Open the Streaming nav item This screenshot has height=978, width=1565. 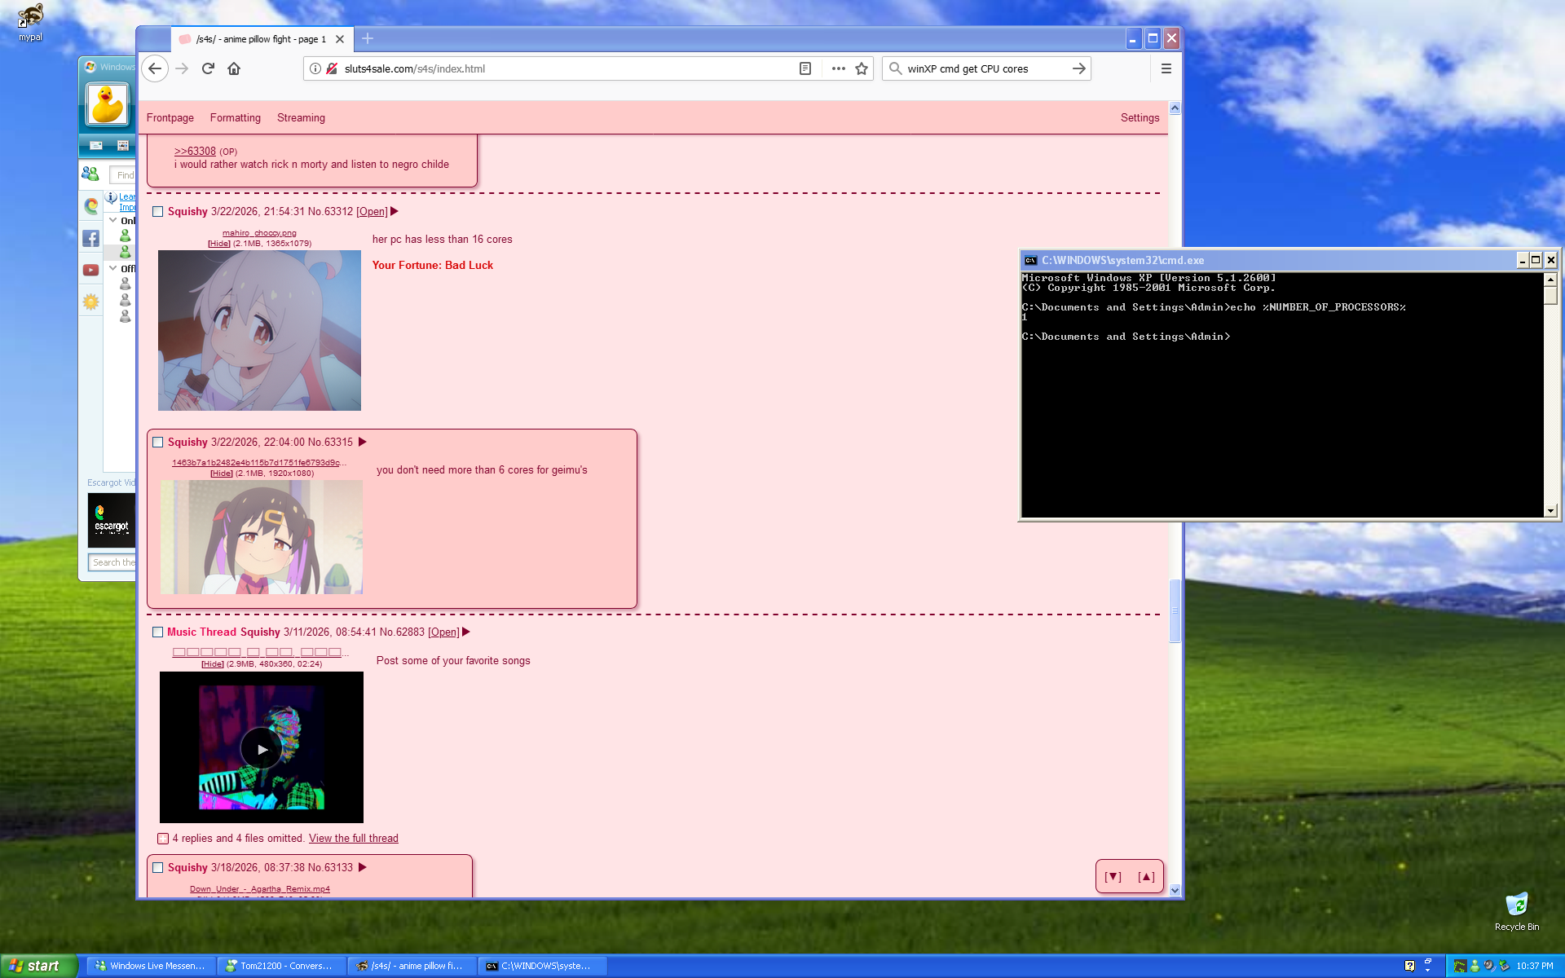(301, 117)
